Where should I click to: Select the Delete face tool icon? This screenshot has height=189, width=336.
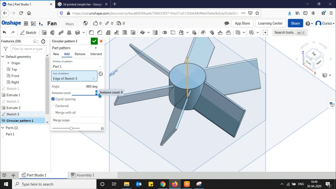(212, 33)
